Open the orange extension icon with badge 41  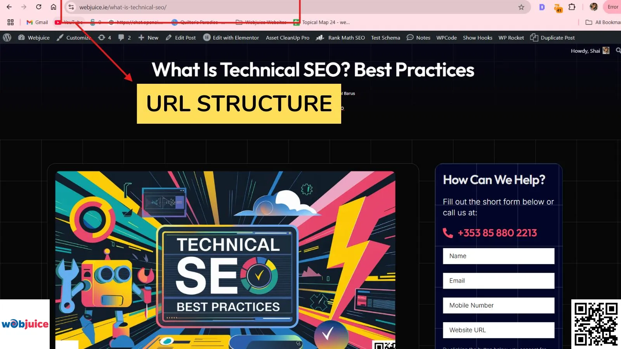558,8
